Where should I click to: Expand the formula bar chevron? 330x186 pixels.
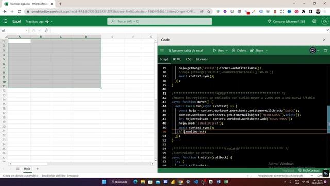tap(327, 30)
